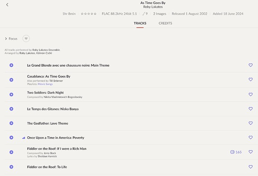Open Roby Lakatos Ensemble performer link

pos(46,50)
